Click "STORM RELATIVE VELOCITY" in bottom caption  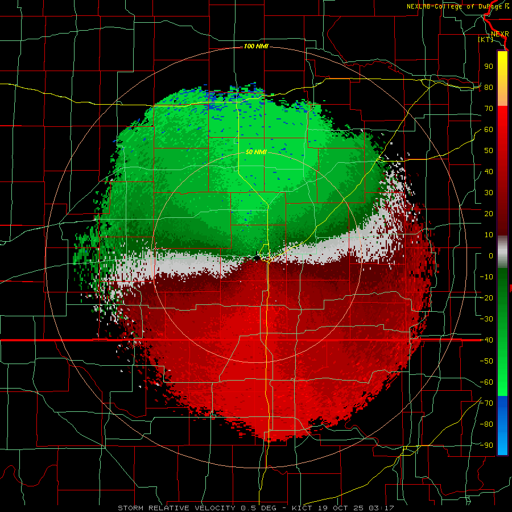tap(176, 508)
